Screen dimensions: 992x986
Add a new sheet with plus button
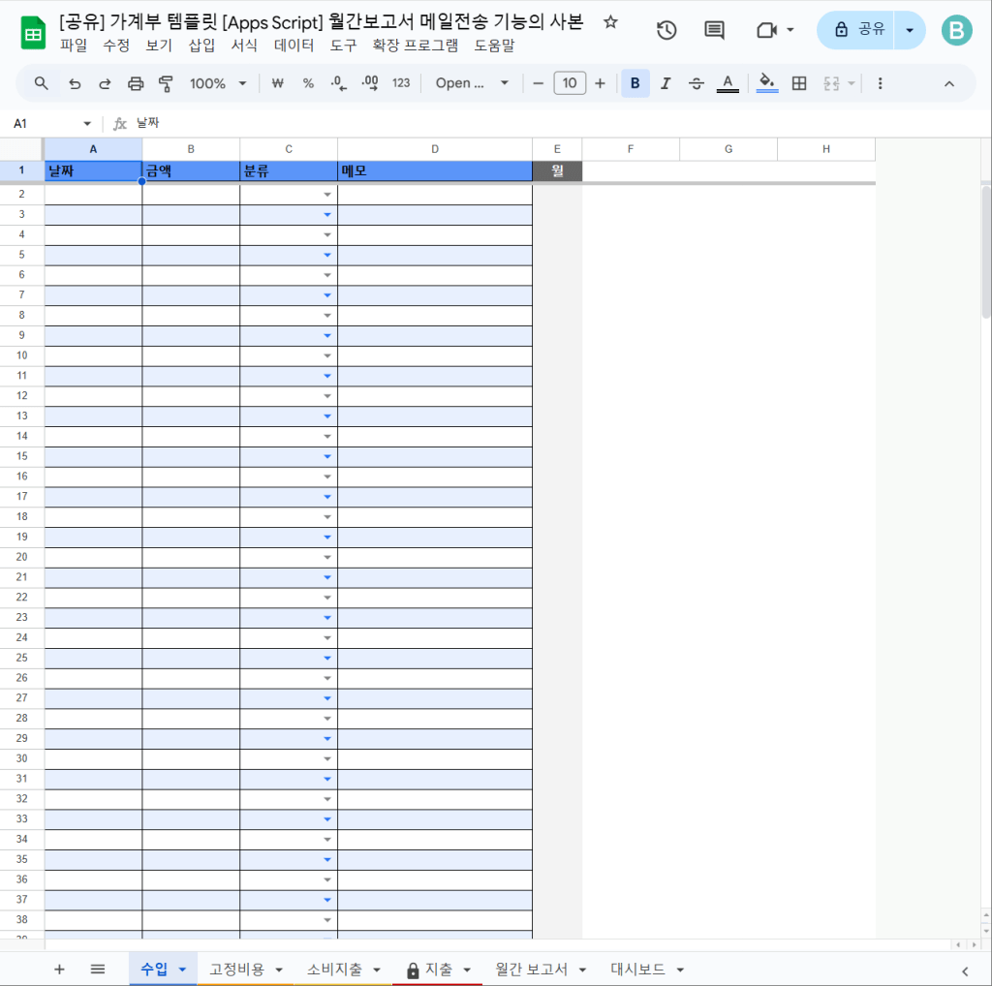click(x=59, y=970)
